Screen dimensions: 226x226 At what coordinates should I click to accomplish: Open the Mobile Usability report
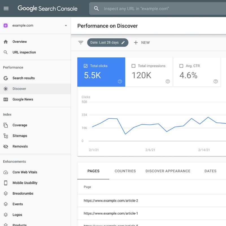coord(25,183)
